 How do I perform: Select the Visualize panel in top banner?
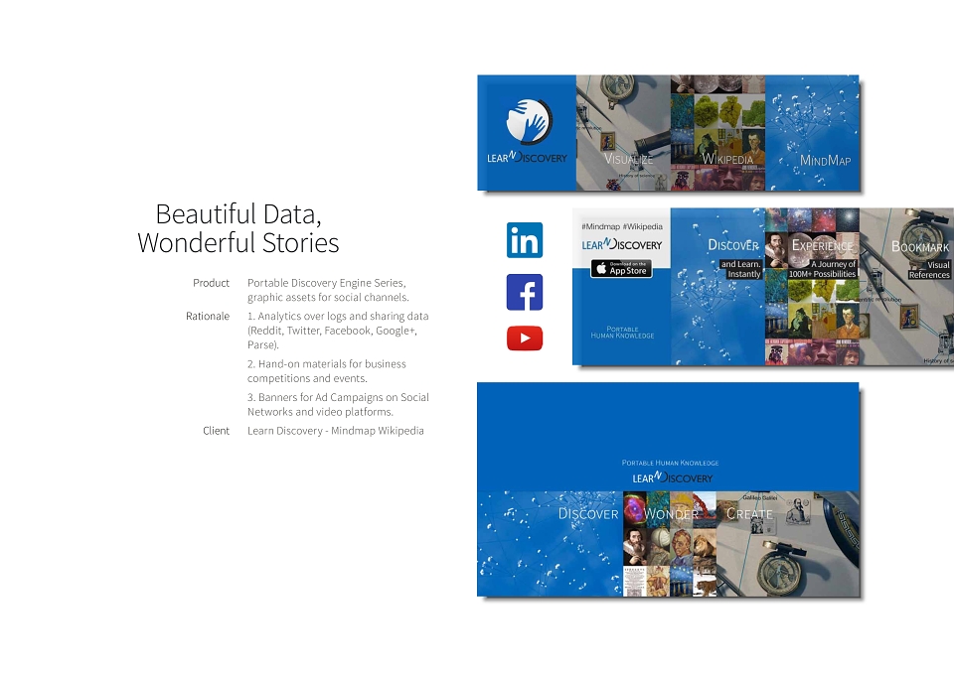623,132
